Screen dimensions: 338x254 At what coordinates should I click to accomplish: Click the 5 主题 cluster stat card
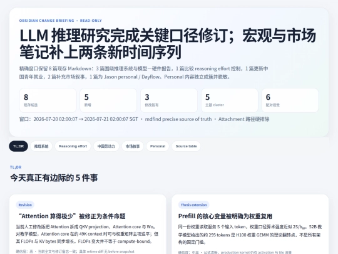[x=230, y=100]
